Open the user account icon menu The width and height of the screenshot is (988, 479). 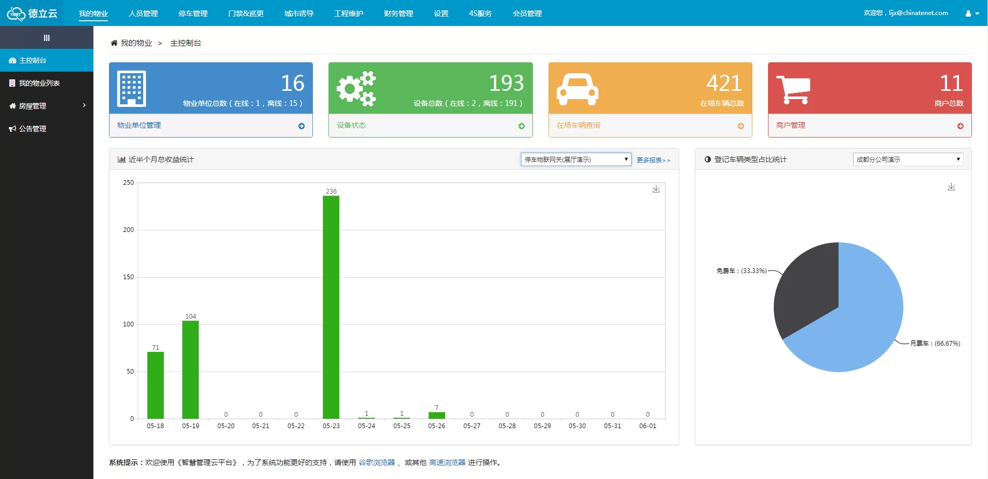(971, 13)
